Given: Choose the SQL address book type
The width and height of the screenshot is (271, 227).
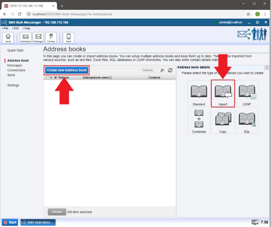Looking at the screenshot, I should click(247, 120).
